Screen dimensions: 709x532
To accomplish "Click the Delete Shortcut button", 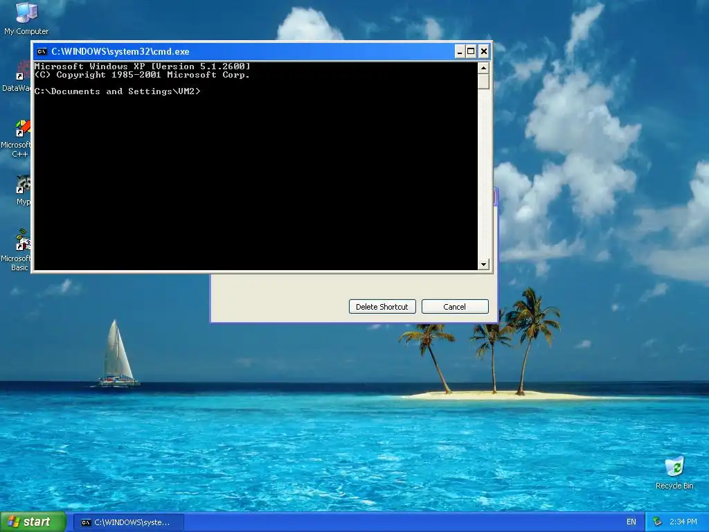I will pos(382,307).
